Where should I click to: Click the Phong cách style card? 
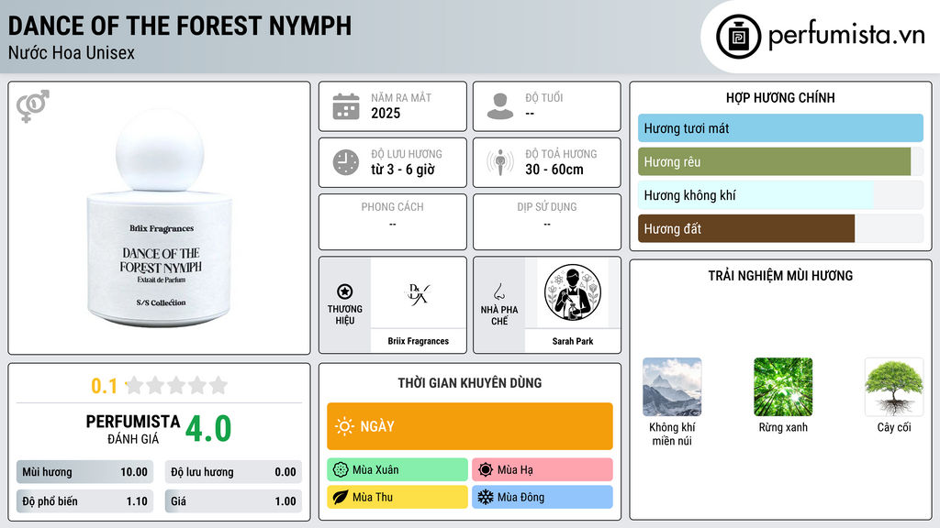point(393,222)
